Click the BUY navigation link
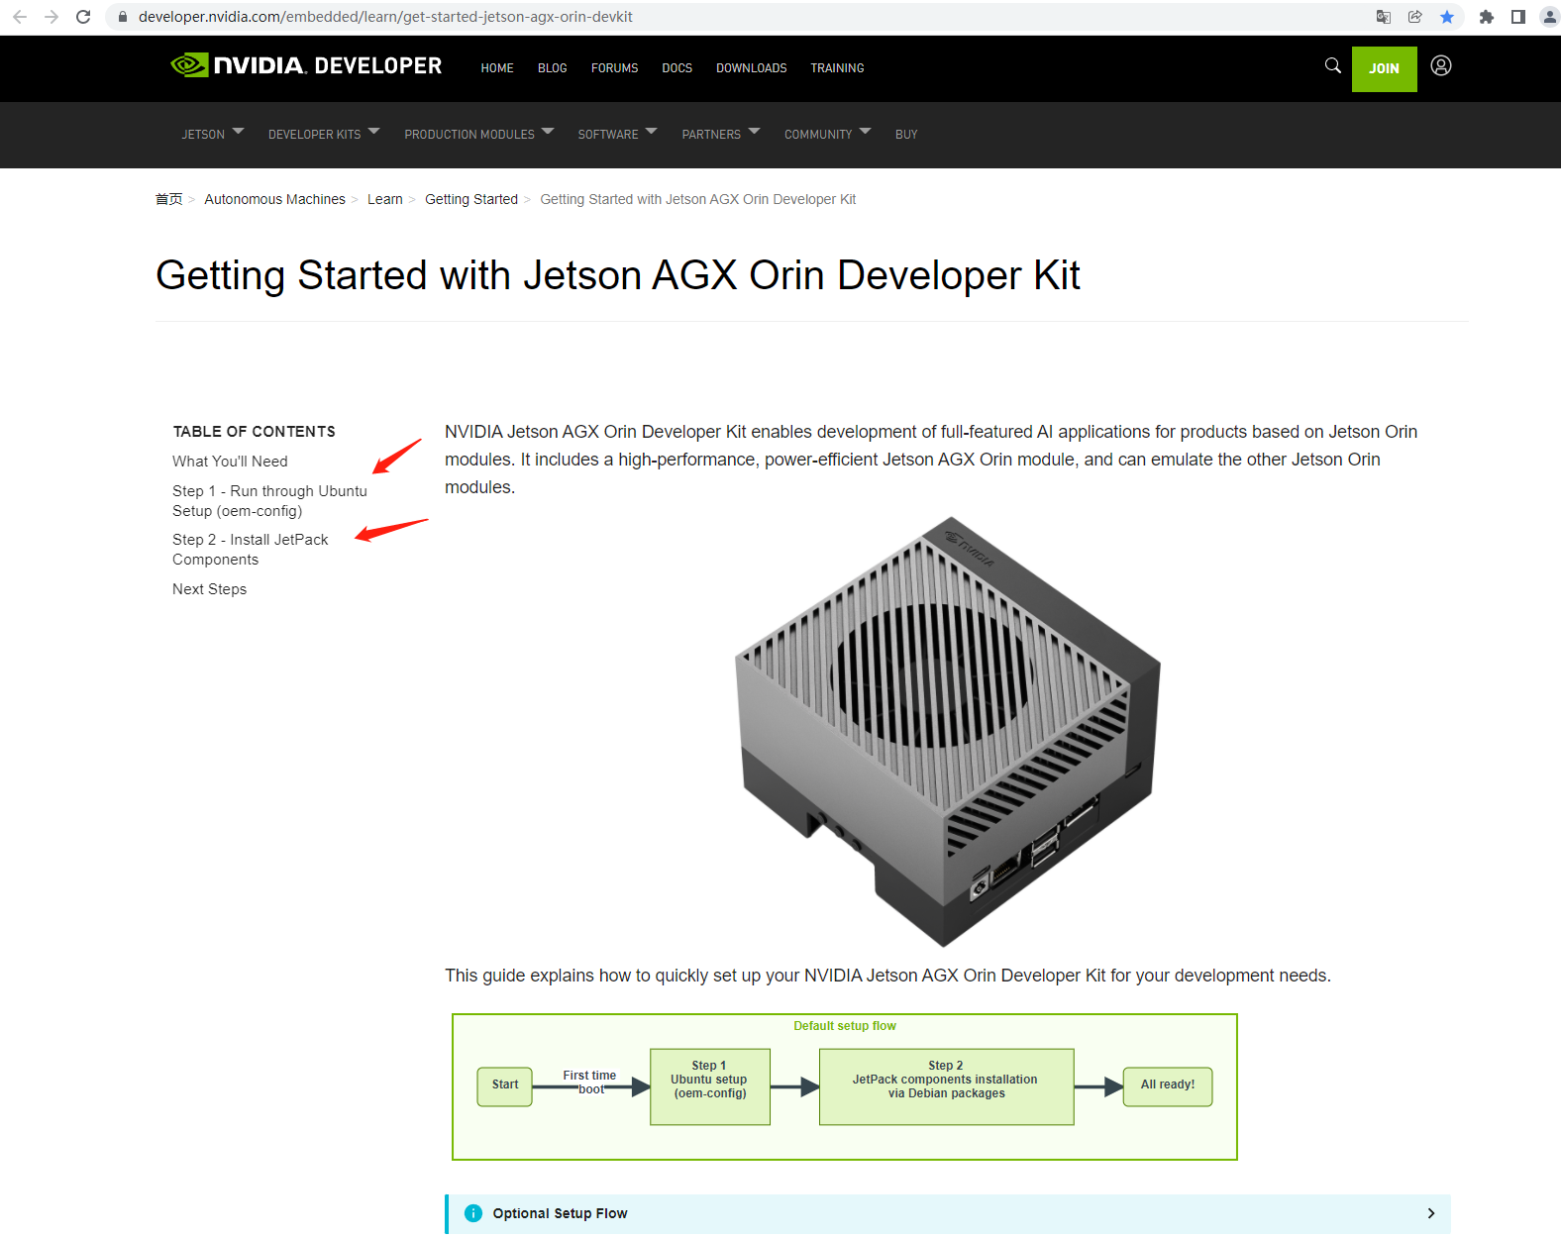The image size is (1561, 1238). click(906, 134)
